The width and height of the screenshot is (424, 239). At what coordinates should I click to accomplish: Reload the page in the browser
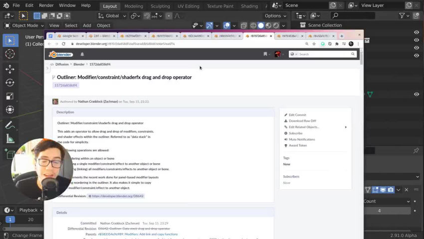pos(63,44)
